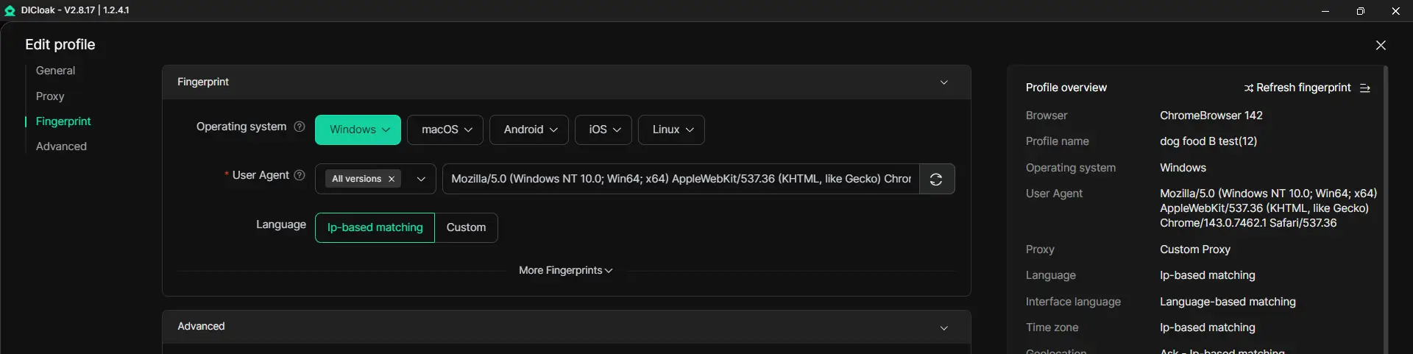Image resolution: width=1413 pixels, height=354 pixels.
Task: Open the User Agent versions dropdown
Action: (421, 179)
